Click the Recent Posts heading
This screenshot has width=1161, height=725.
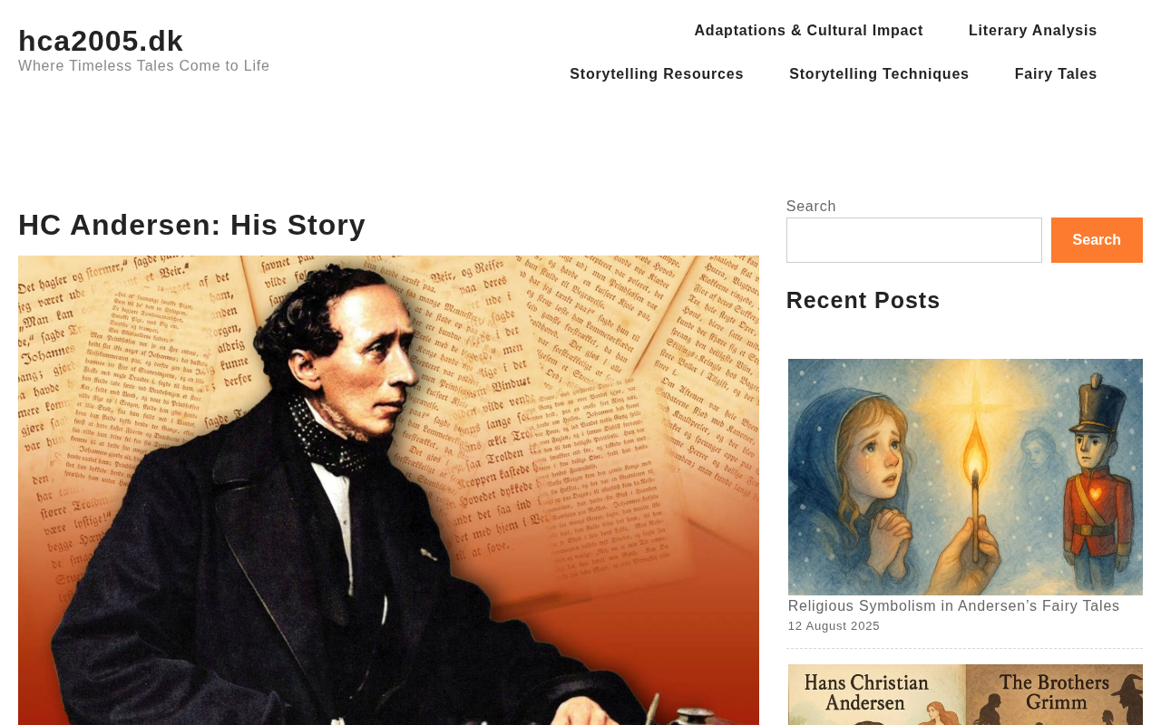tap(863, 300)
